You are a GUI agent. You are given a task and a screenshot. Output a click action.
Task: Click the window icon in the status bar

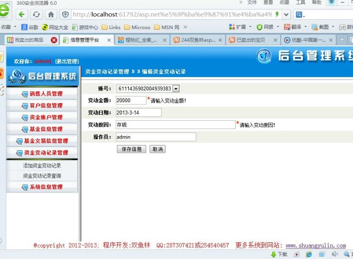(x=322, y=254)
